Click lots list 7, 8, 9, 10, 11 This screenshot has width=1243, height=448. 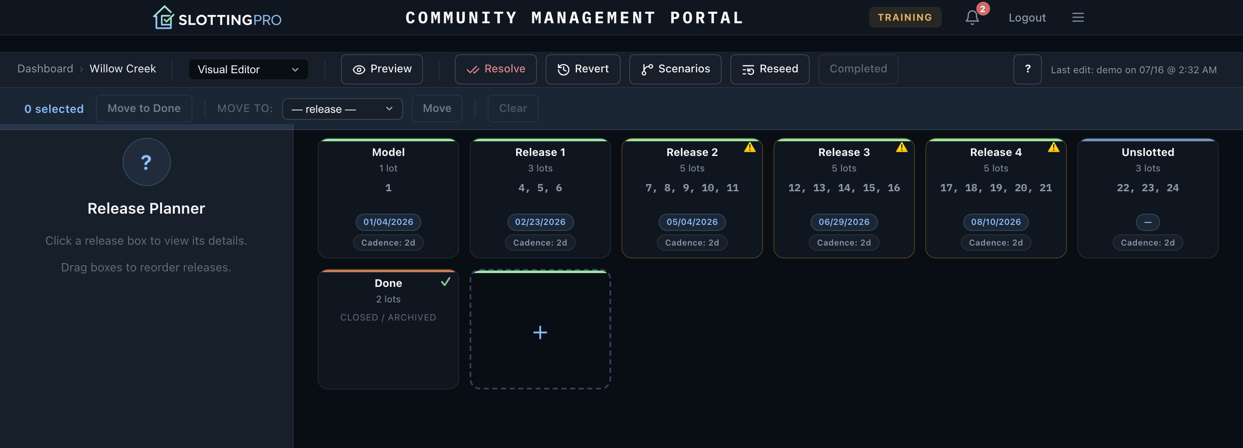coord(692,188)
